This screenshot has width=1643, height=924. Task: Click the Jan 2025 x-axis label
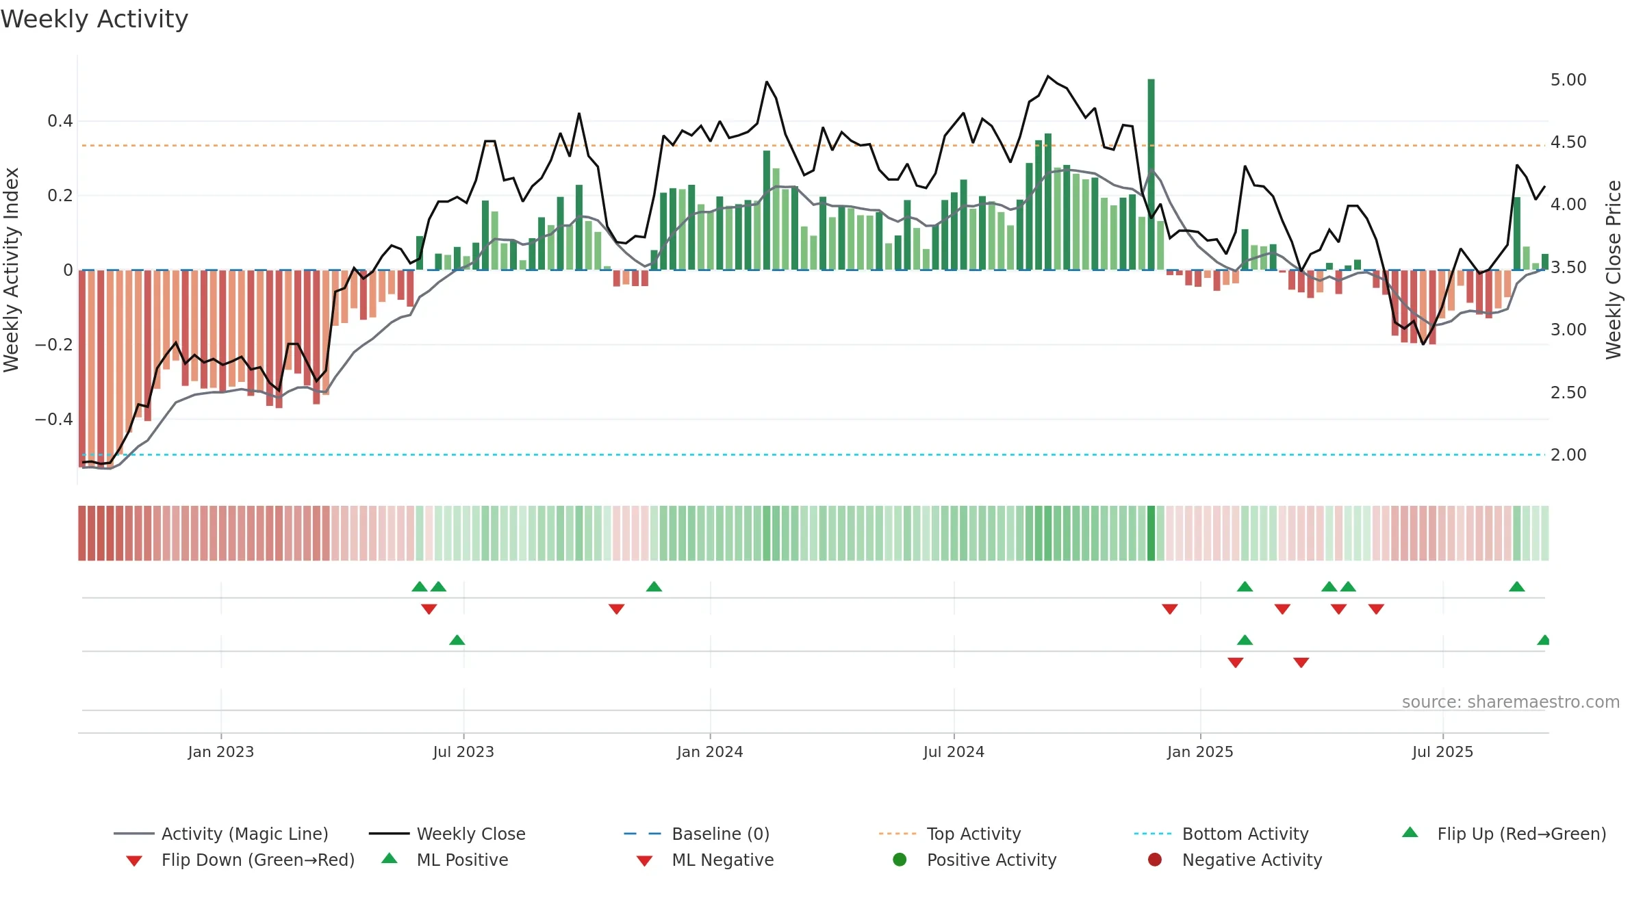pyautogui.click(x=1200, y=752)
